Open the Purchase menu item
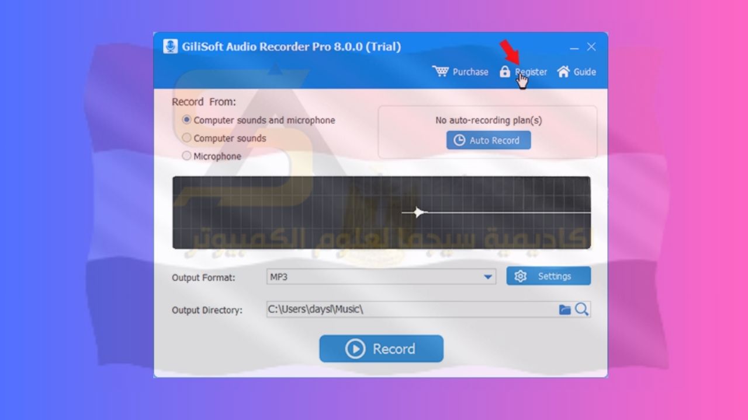 (460, 72)
